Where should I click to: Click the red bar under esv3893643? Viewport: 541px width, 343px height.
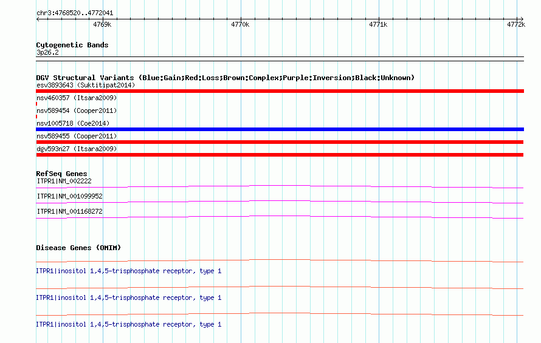click(280, 91)
